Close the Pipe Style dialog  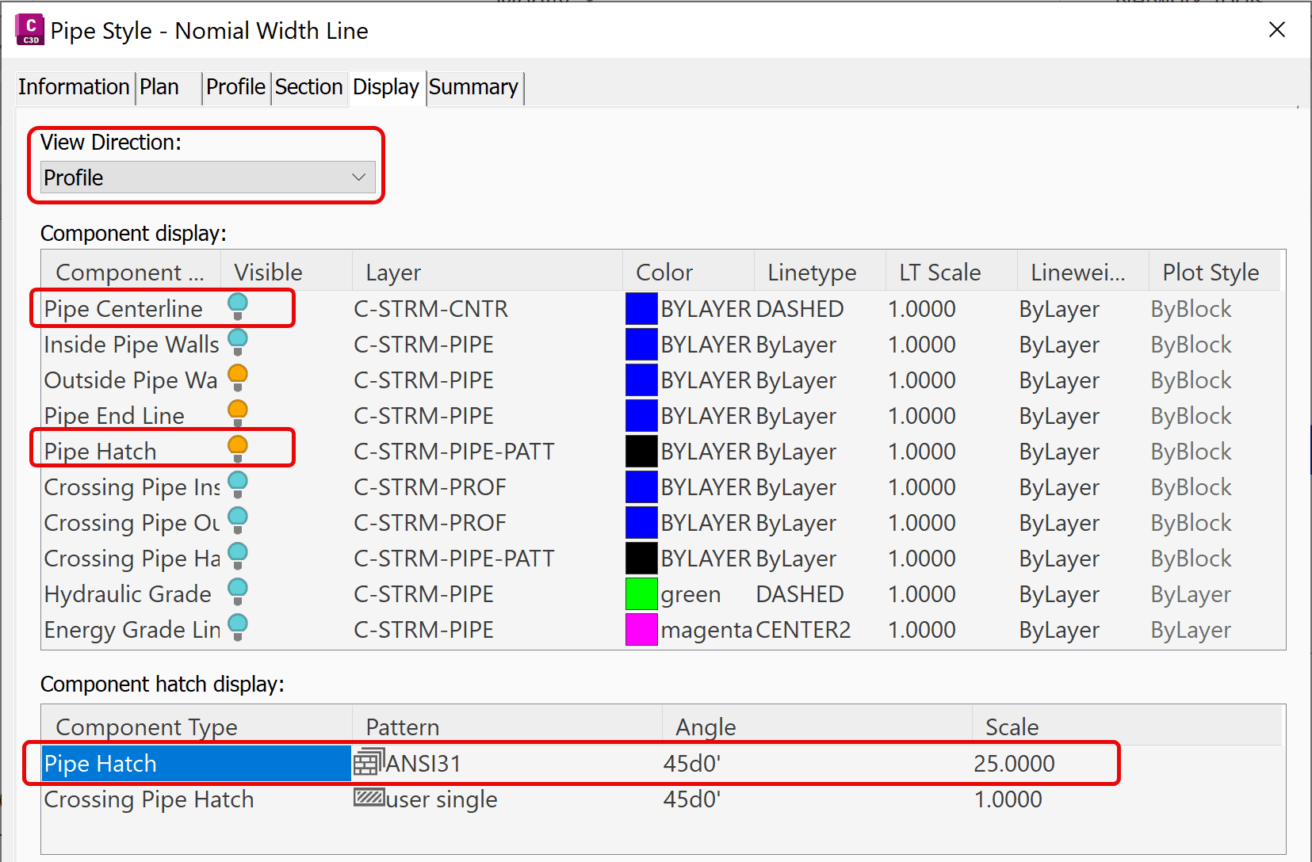pos(1277,30)
